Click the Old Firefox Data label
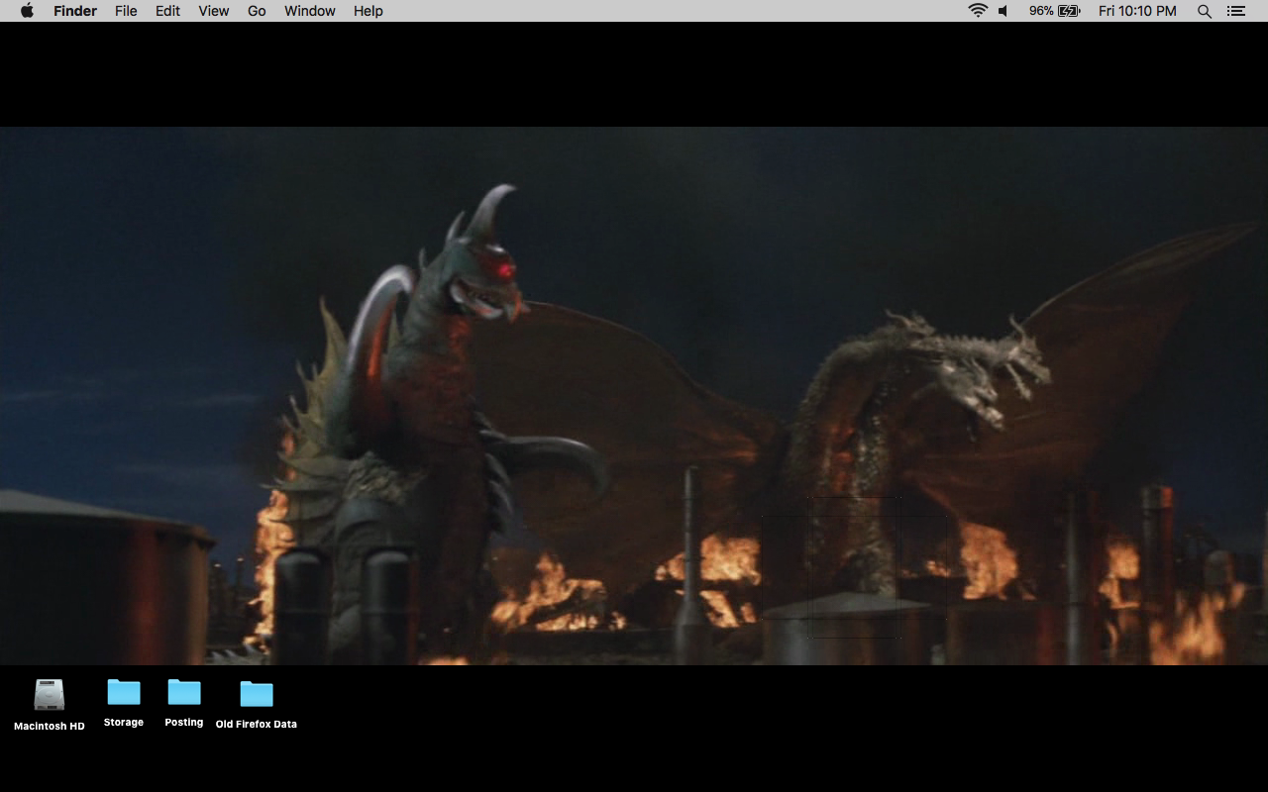This screenshot has width=1268, height=792. [x=257, y=724]
